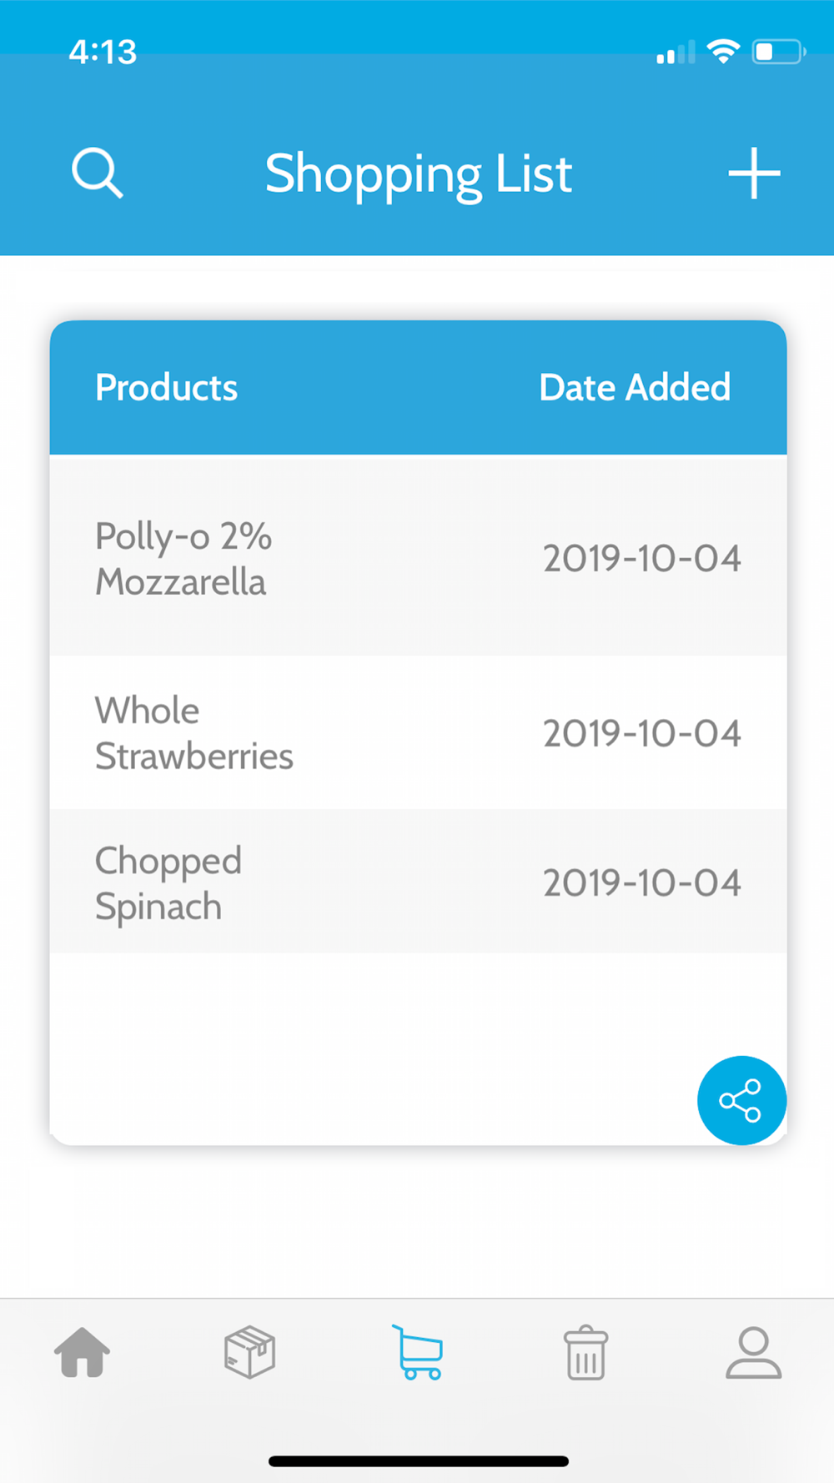
Task: Open the user profile tab
Action: pos(753,1352)
